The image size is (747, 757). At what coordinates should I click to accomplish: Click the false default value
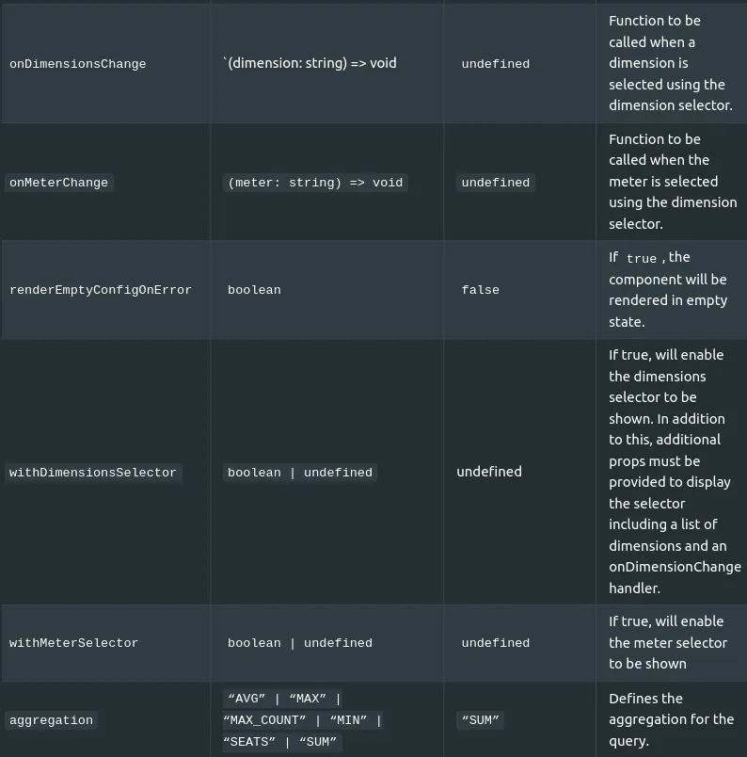point(480,290)
